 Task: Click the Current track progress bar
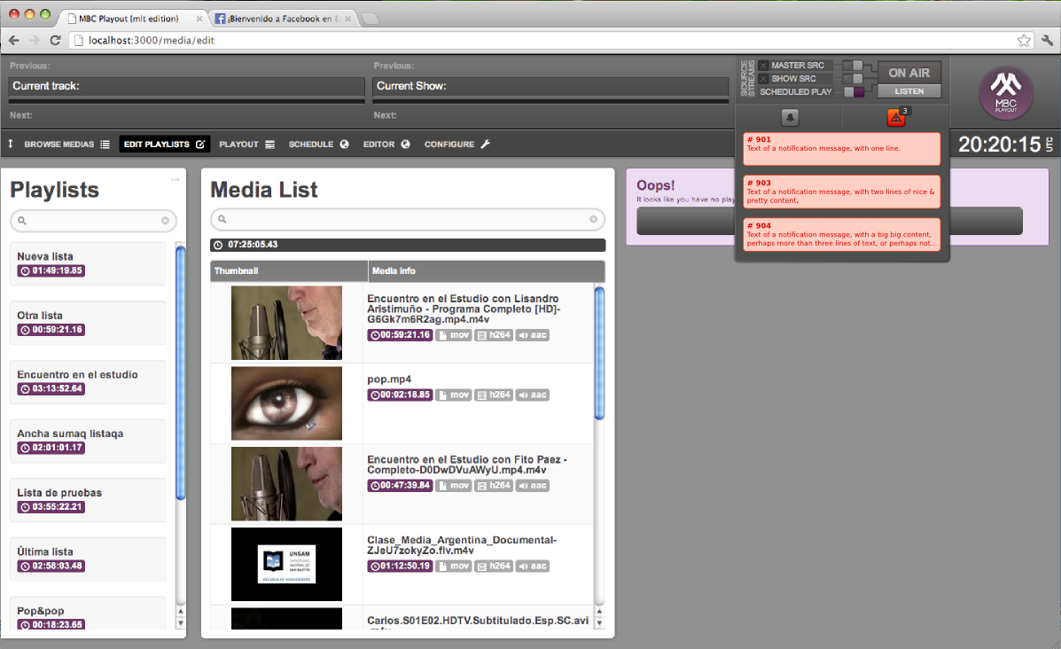coord(187,101)
